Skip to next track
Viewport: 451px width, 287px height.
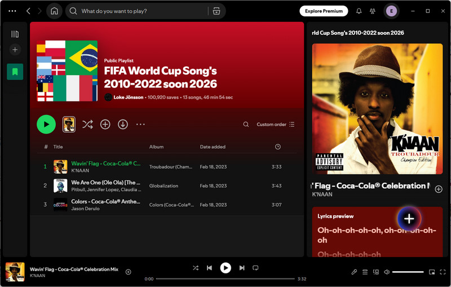click(x=242, y=268)
